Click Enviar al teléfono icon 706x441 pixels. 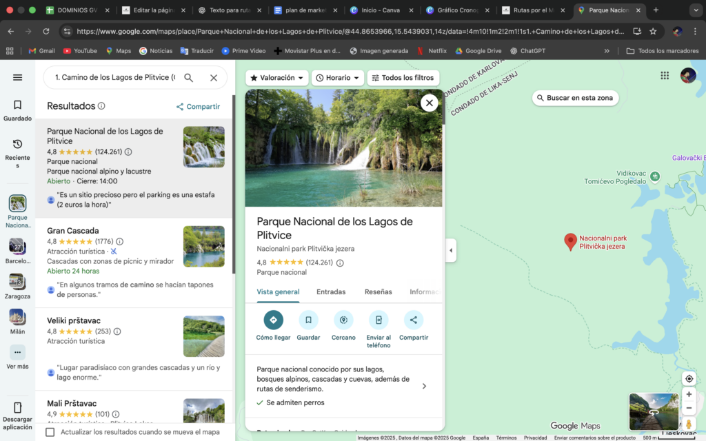(x=379, y=320)
